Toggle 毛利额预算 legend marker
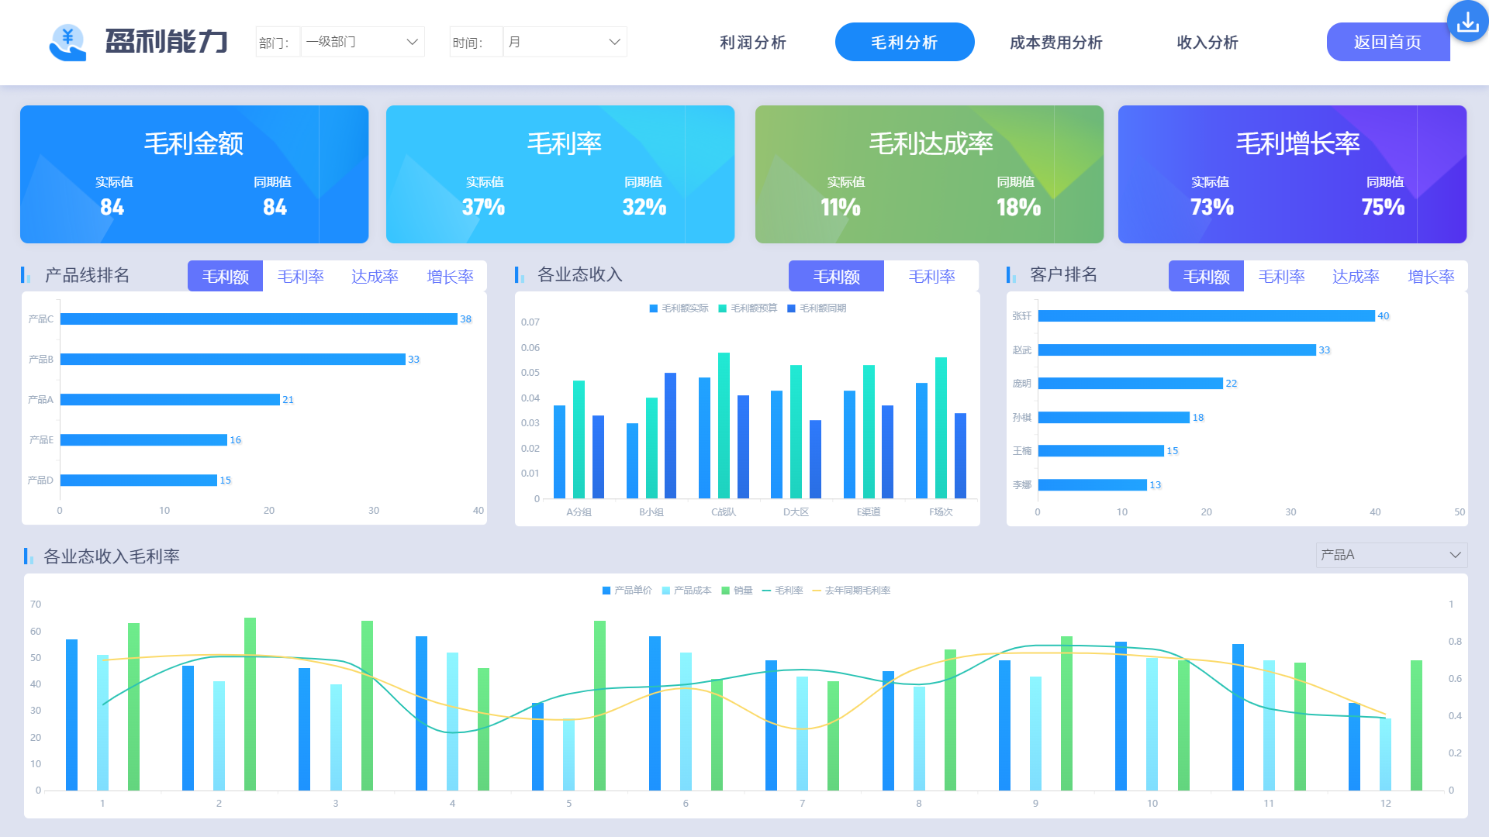The height and width of the screenshot is (837, 1489). pos(722,308)
